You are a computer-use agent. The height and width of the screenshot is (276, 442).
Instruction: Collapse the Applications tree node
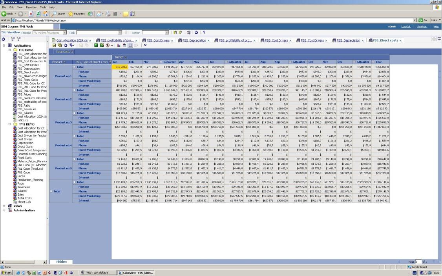coord(4,45)
